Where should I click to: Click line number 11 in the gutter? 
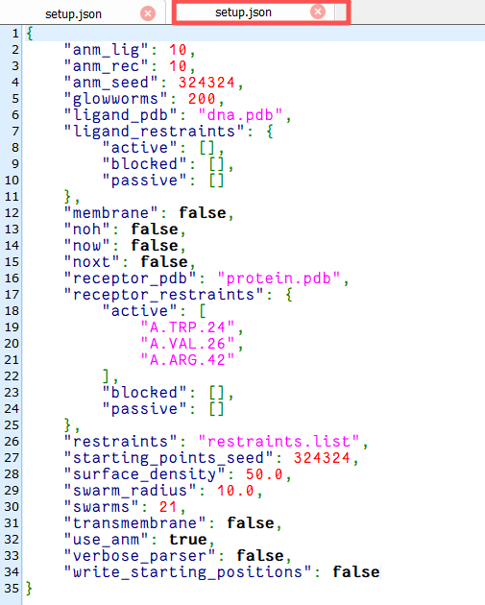[x=12, y=197]
